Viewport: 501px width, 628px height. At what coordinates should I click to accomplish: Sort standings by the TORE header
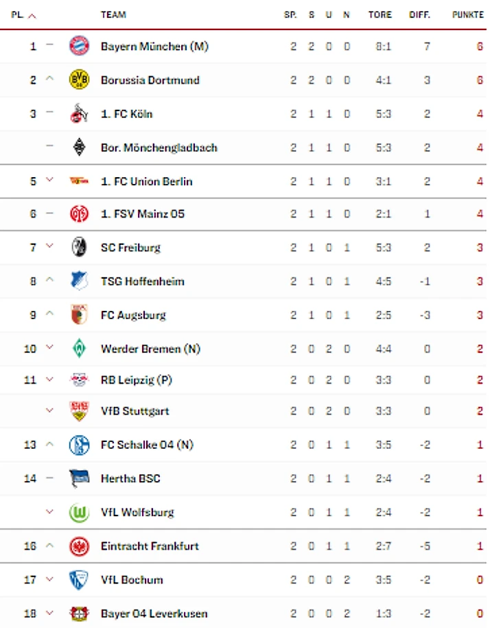click(x=380, y=14)
